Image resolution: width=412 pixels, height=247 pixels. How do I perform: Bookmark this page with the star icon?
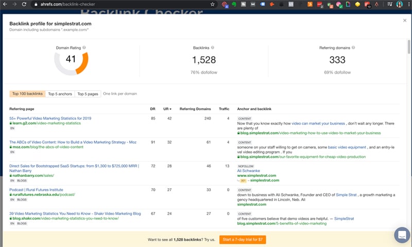212,4
